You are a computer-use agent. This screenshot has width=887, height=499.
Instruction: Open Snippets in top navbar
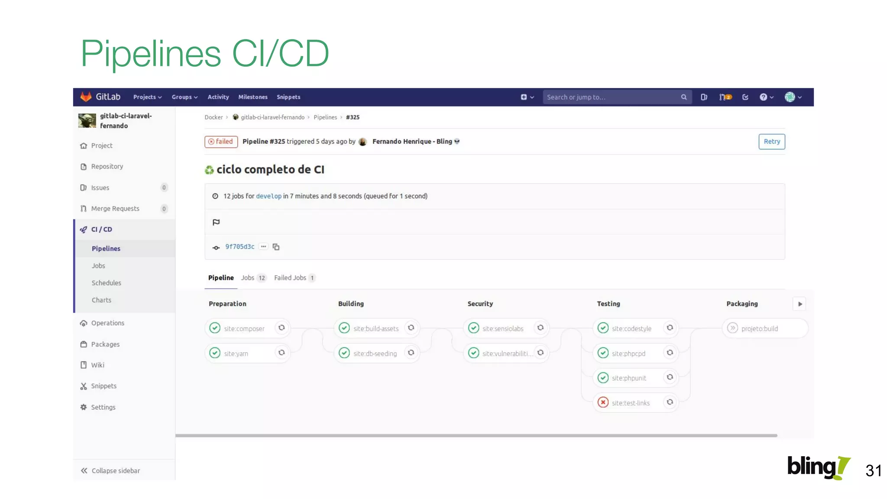(288, 97)
